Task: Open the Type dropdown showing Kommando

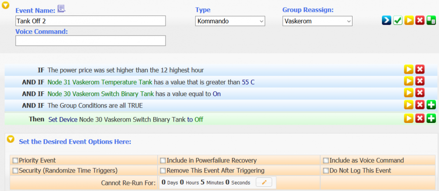Action: pos(230,21)
